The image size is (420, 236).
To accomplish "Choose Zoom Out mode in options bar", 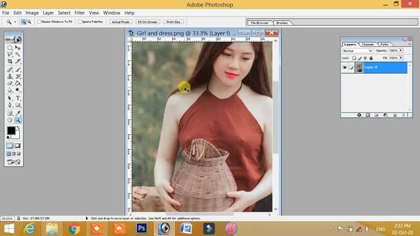I will coord(29,22).
